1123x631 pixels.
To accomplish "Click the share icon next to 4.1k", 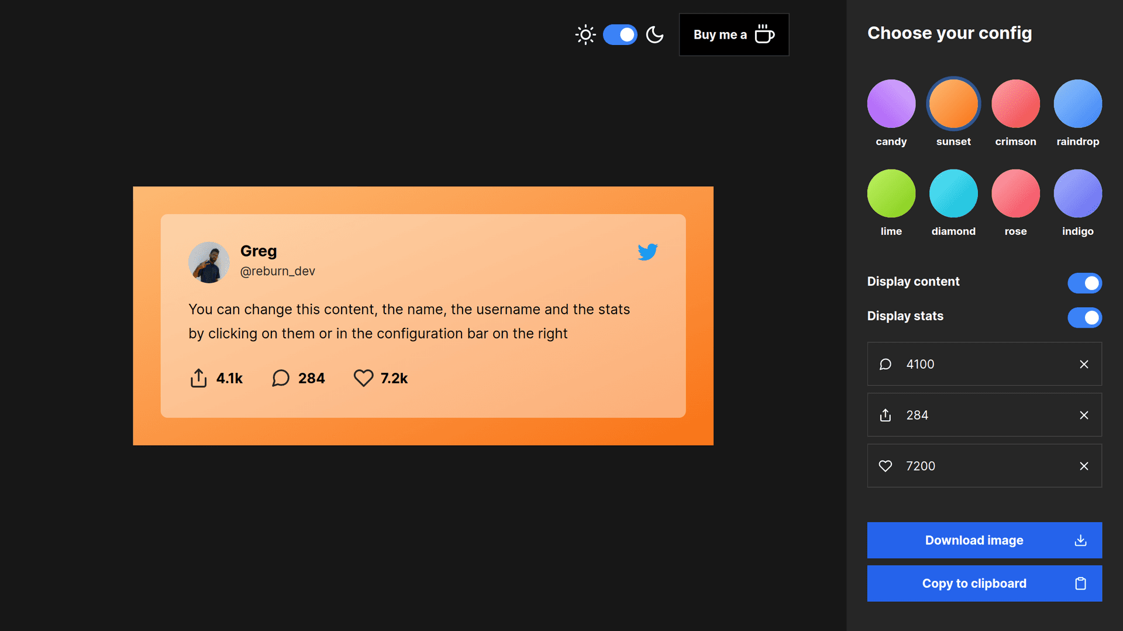I will point(198,378).
